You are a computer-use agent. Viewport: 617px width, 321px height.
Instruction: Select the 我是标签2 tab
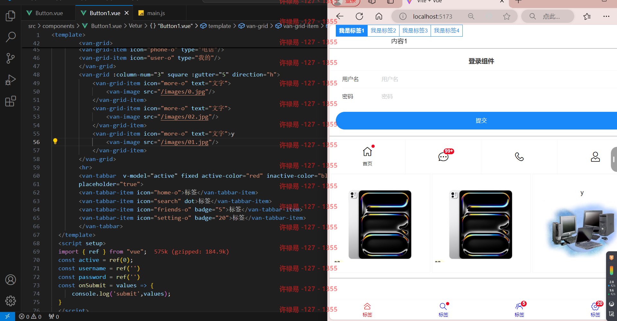[x=383, y=31]
